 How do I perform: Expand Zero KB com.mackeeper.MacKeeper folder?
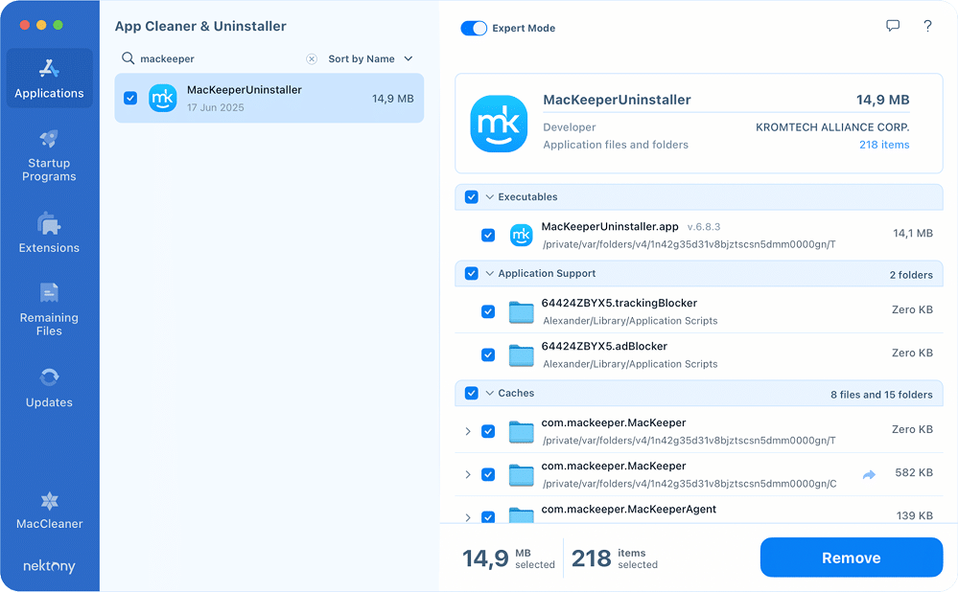pyautogui.click(x=468, y=431)
